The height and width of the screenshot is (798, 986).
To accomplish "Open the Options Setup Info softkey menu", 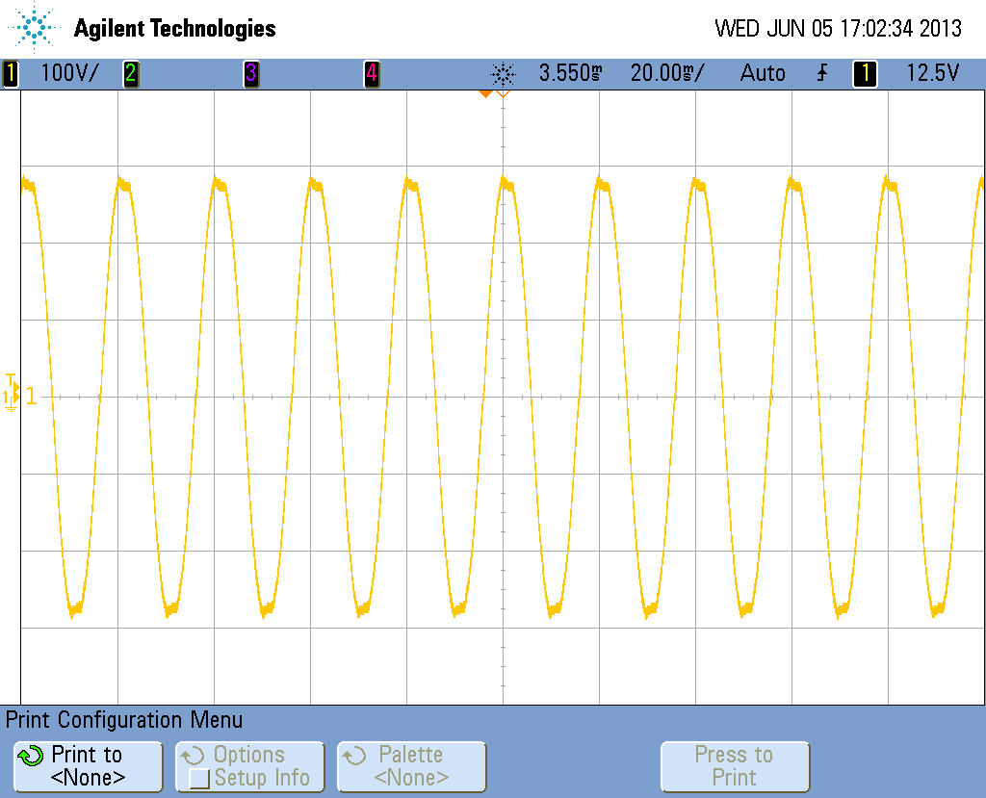I will pos(249,766).
